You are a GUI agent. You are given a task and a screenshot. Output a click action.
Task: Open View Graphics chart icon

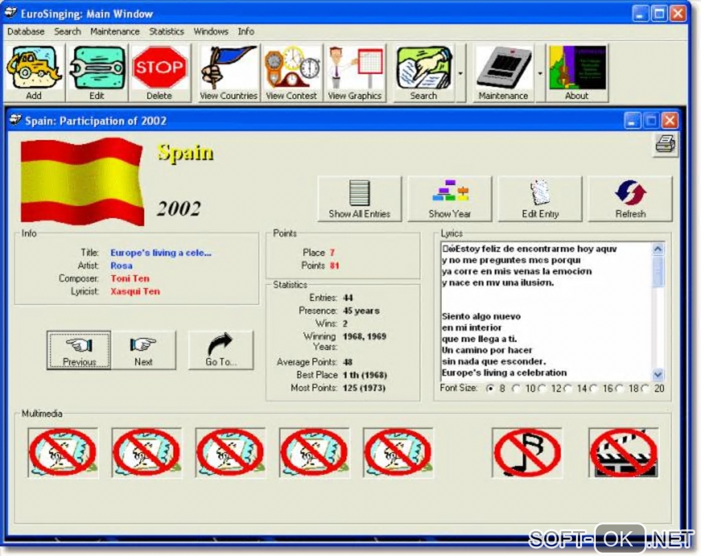click(355, 73)
